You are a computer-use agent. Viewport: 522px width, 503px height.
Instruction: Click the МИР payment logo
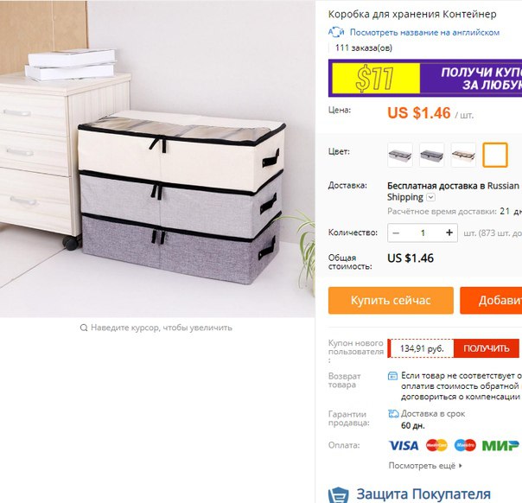click(500, 445)
